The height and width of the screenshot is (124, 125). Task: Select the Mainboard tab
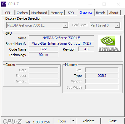click(x=39, y=13)
